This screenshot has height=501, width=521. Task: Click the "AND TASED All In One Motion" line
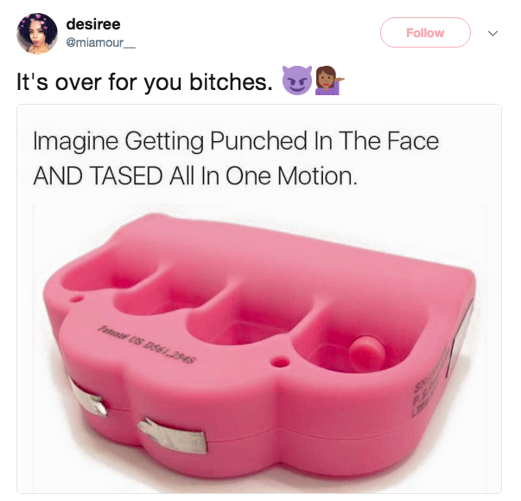(x=195, y=176)
